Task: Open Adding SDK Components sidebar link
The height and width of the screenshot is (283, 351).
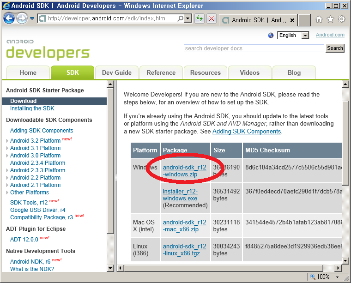Action: coord(42,131)
